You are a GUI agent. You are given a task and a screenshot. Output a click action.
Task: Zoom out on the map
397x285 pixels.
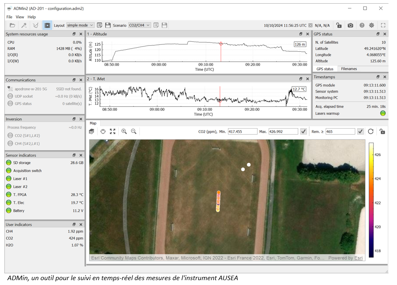click(x=134, y=131)
